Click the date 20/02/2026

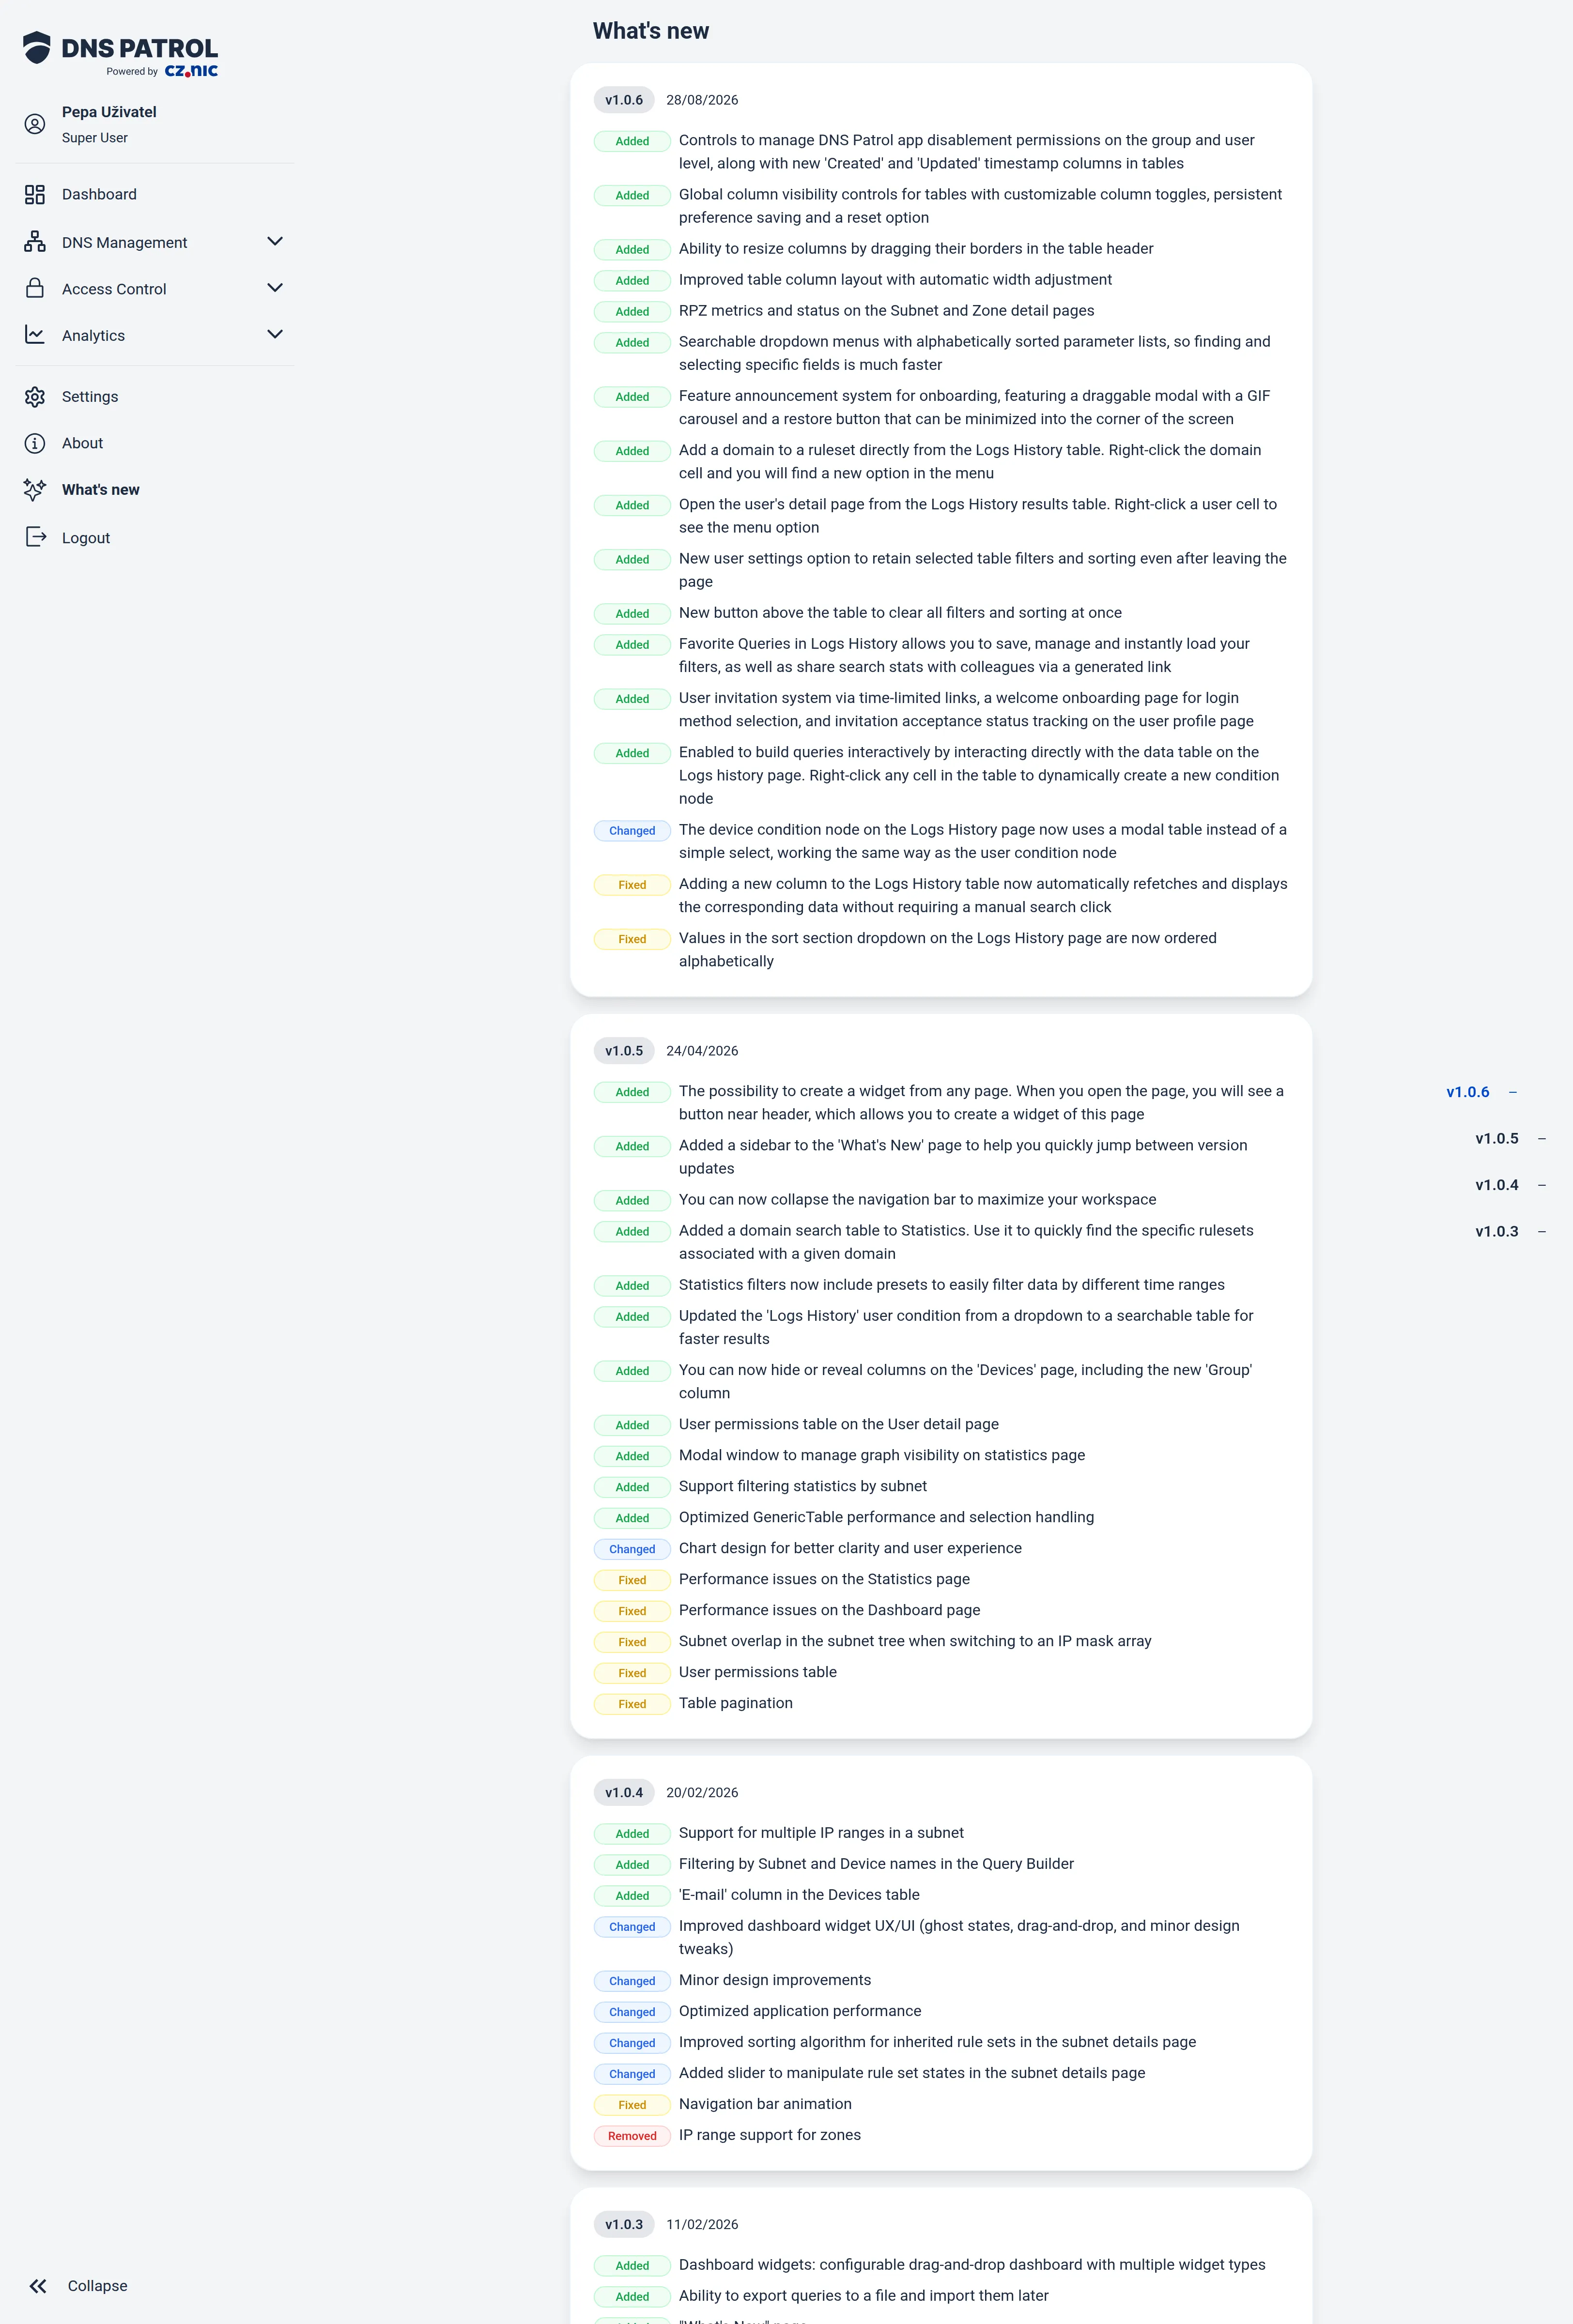point(702,1793)
